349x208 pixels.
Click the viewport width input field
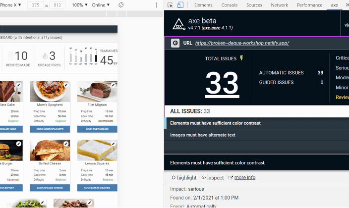pyautogui.click(x=34, y=5)
